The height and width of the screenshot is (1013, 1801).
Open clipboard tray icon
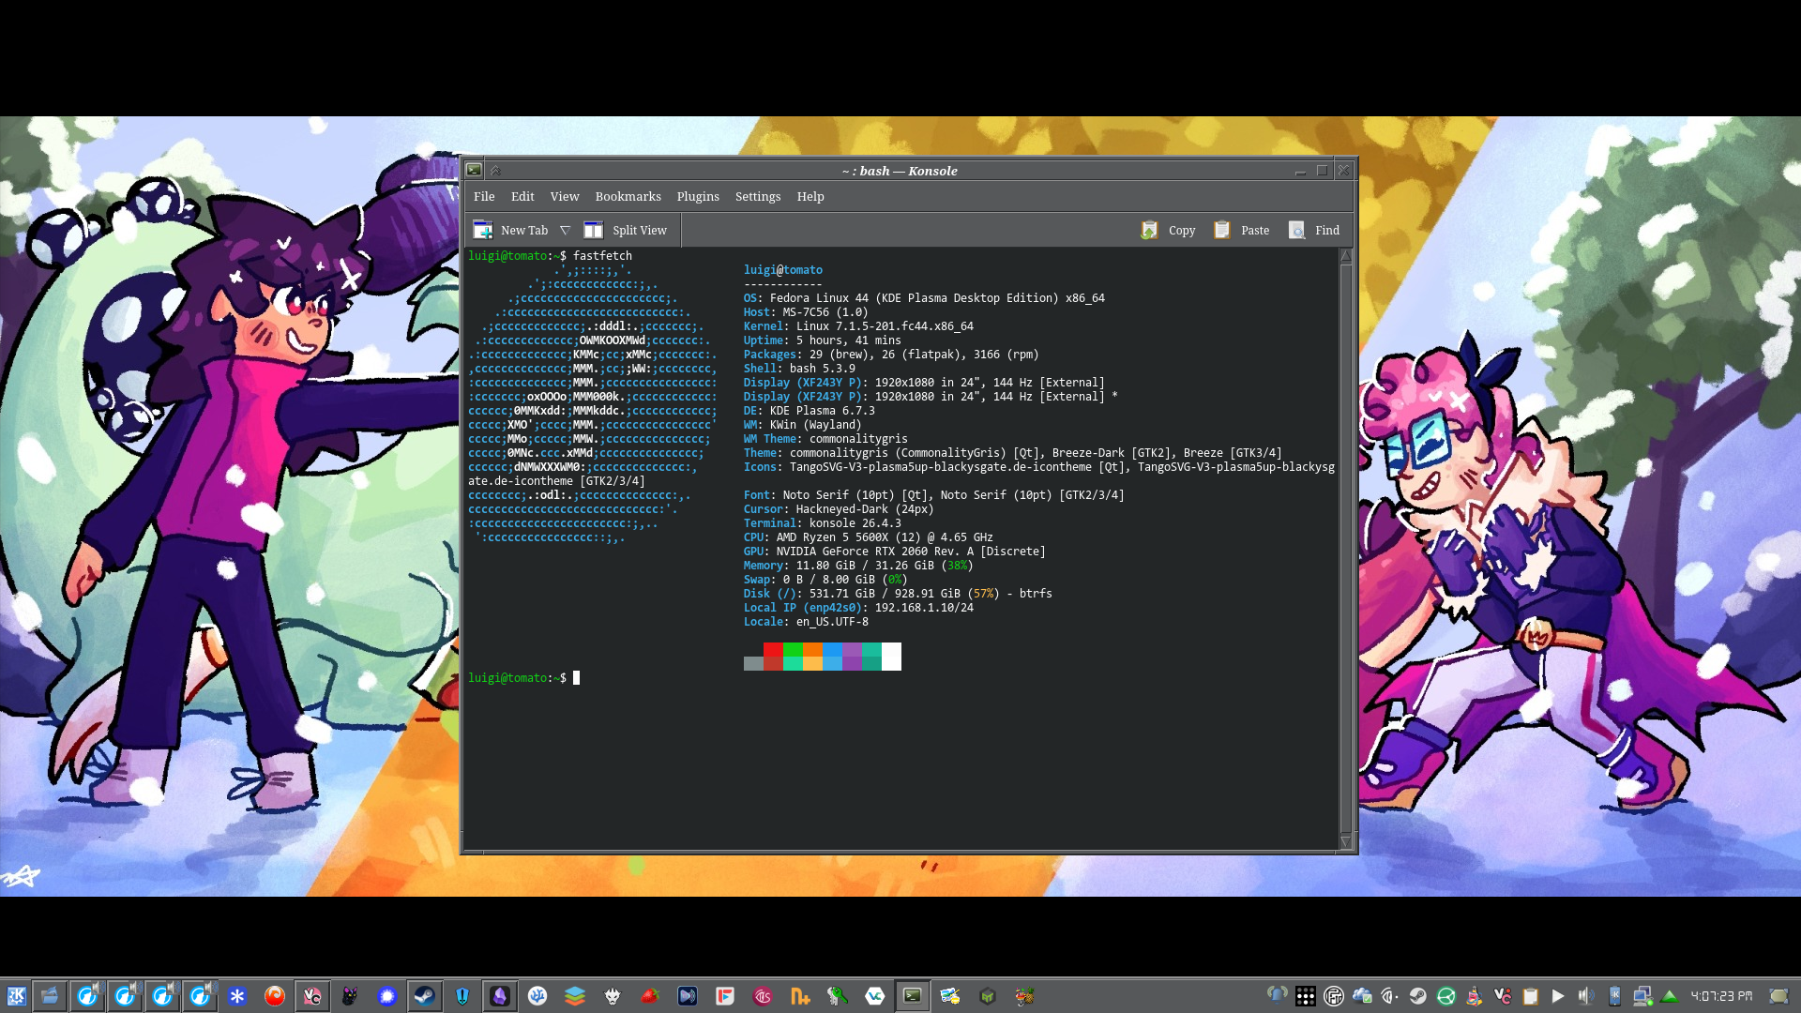pyautogui.click(x=1531, y=996)
